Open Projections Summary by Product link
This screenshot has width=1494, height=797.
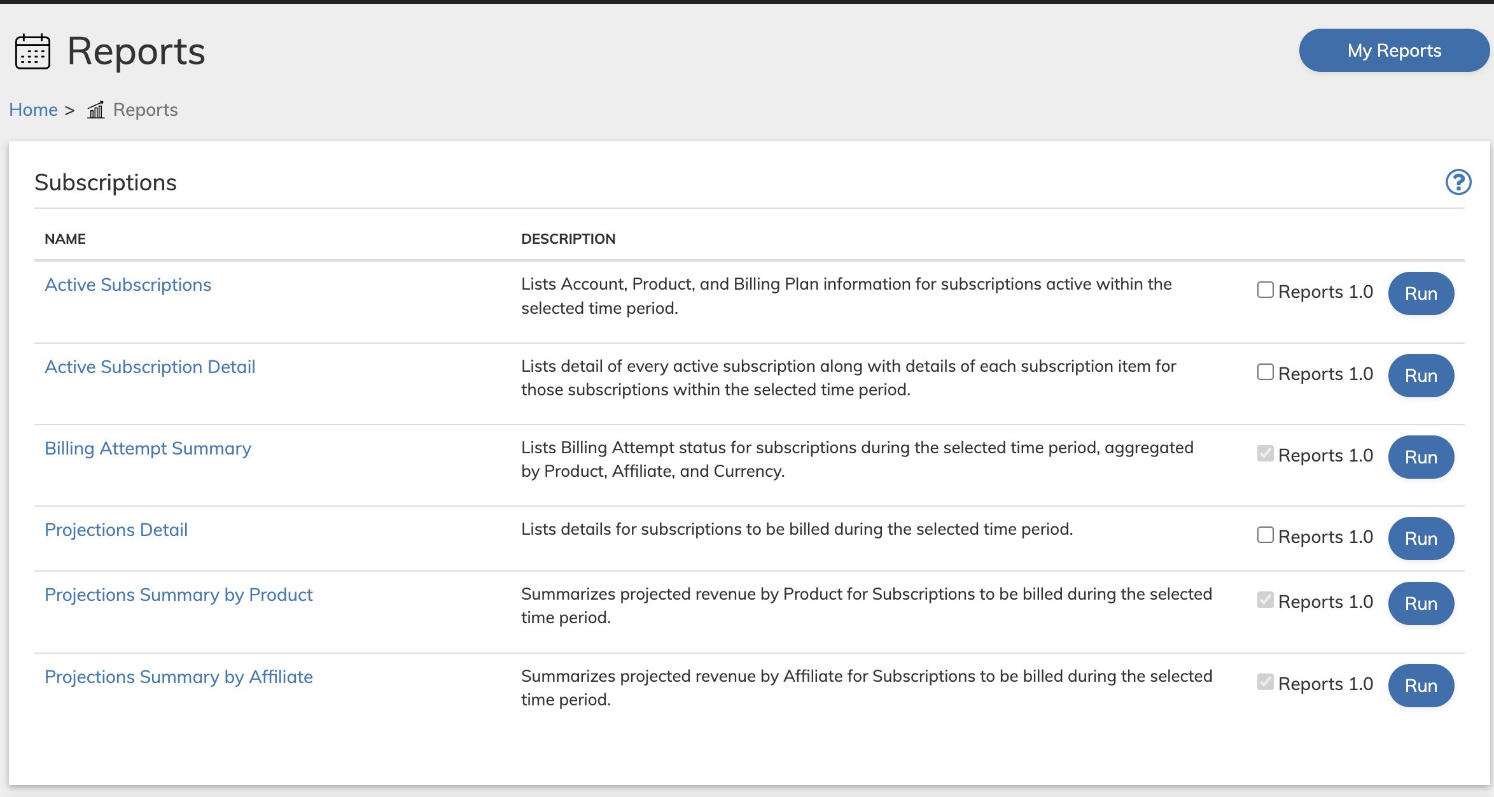coord(179,595)
